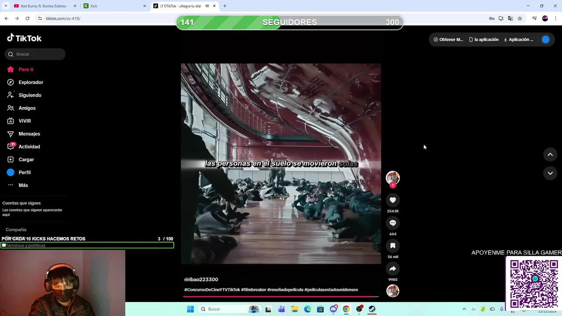Open the tab search dropdown arrow
This screenshot has height=316, width=562.
click(x=6, y=6)
